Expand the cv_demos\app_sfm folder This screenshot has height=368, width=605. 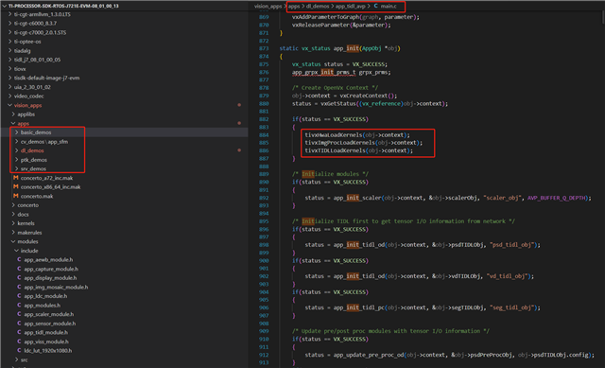pyautogui.click(x=17, y=141)
